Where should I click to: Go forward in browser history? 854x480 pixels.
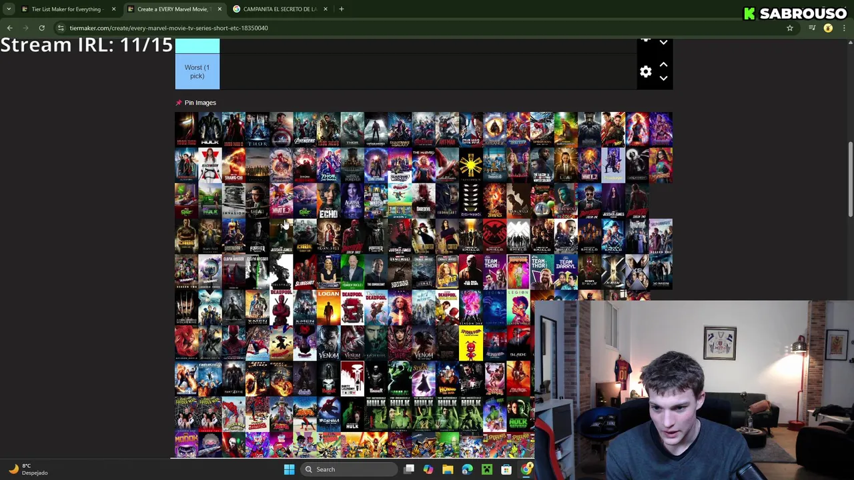tap(25, 28)
